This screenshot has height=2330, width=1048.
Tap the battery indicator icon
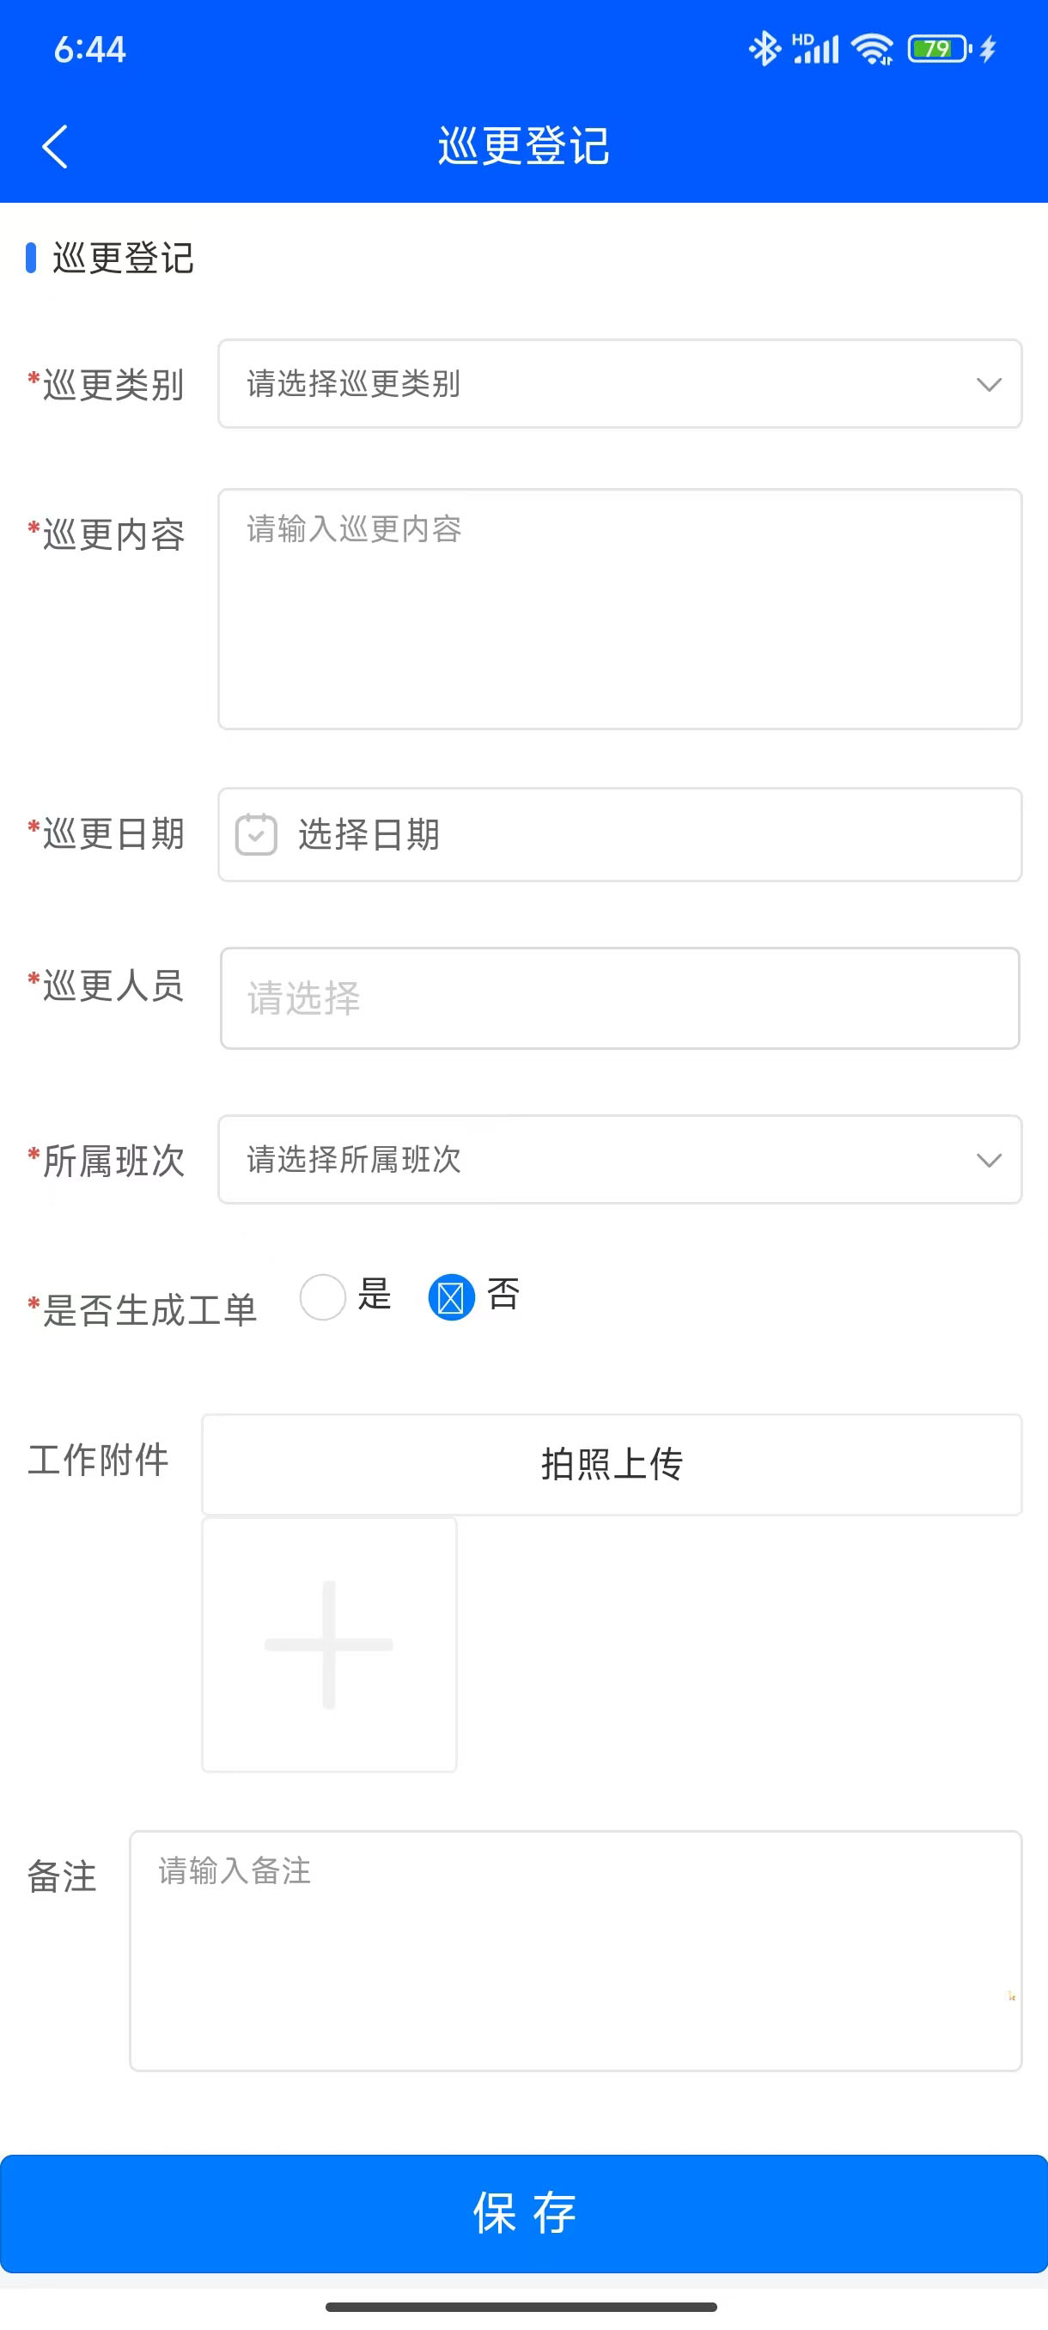[x=938, y=49]
